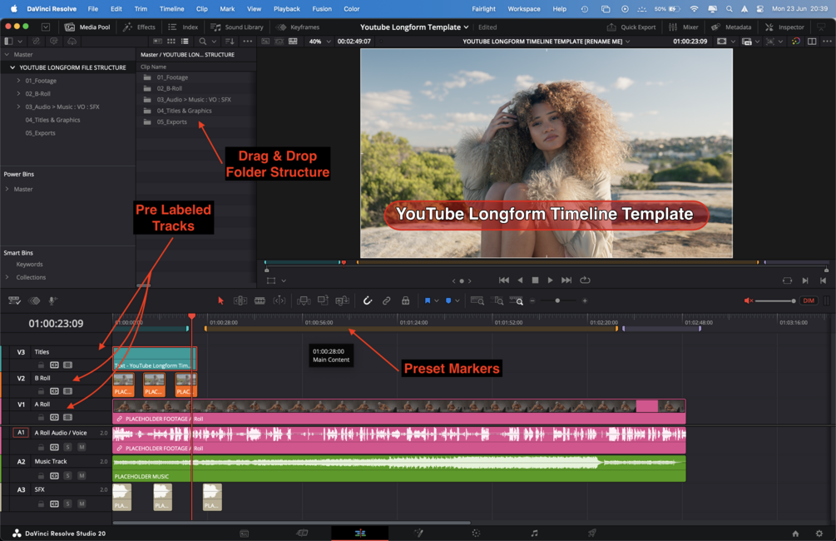Expand the Power Bins Master entry
Image resolution: width=836 pixels, height=541 pixels.
(7, 189)
